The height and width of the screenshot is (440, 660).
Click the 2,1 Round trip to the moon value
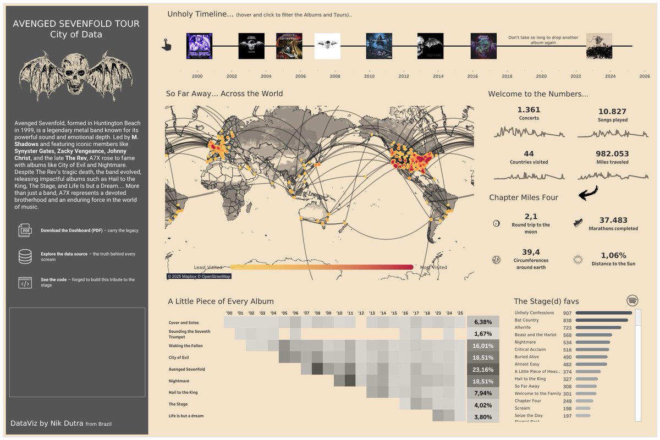(x=531, y=217)
